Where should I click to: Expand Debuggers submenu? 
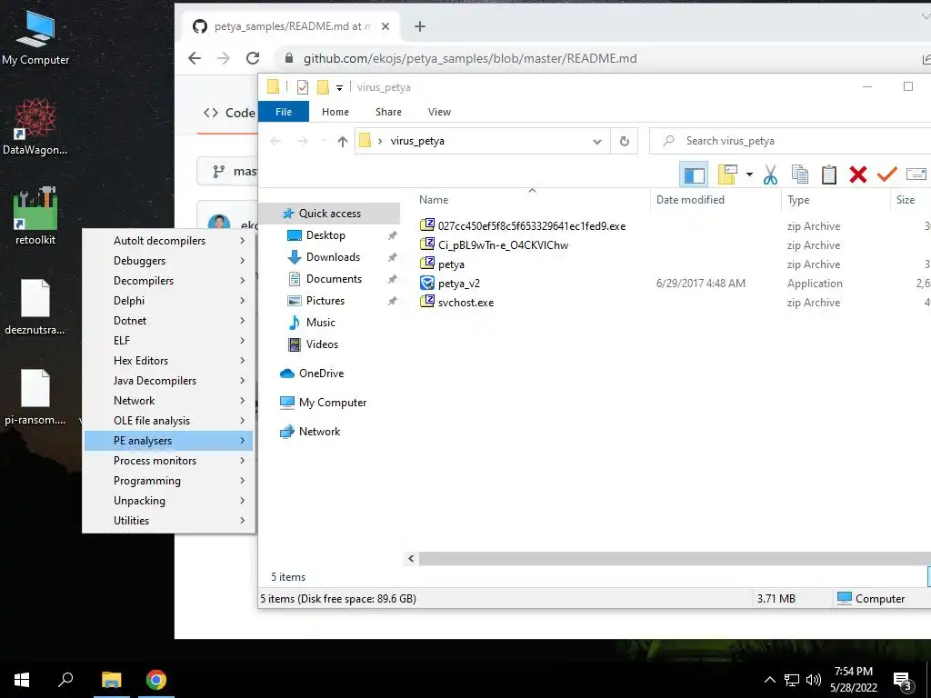point(168,261)
